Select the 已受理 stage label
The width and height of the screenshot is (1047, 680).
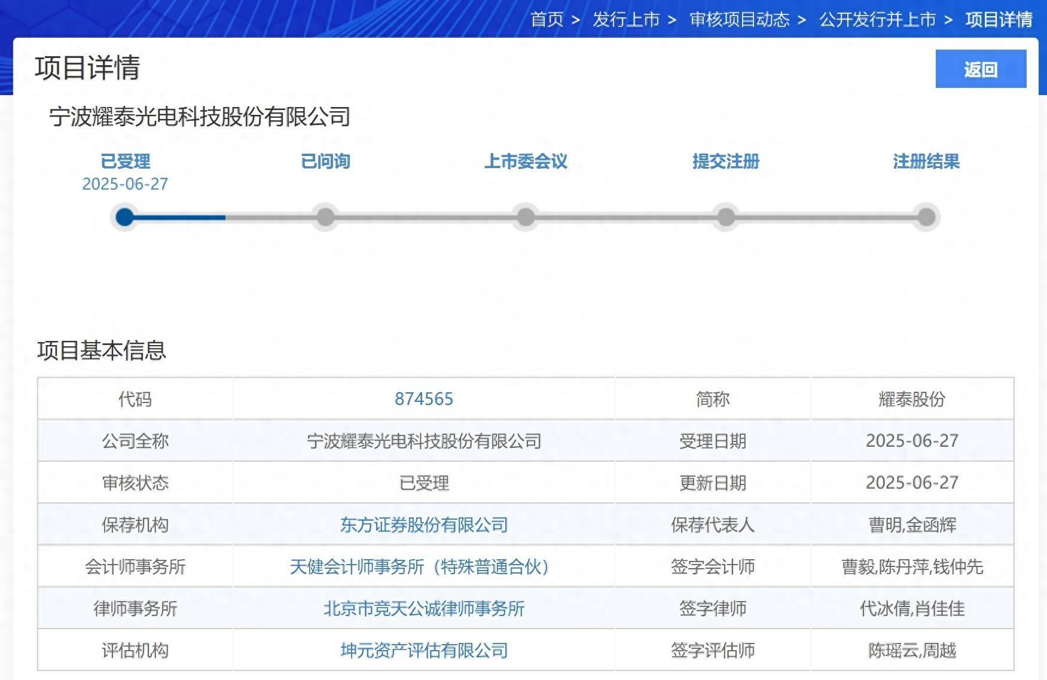point(125,161)
